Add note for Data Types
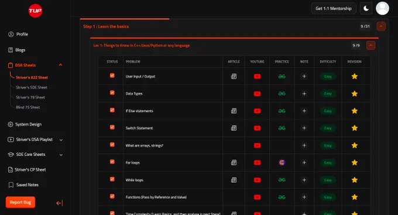 tap(304, 94)
